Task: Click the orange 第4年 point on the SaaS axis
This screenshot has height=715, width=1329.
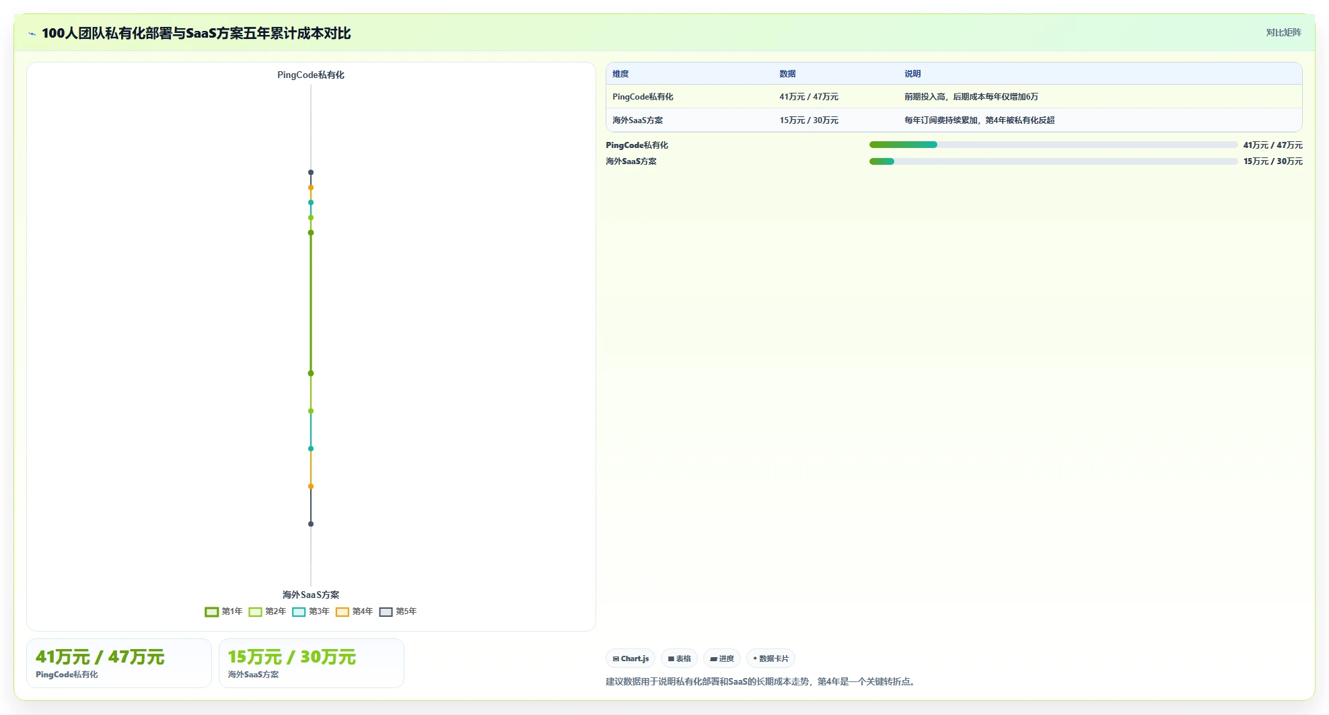Action: [311, 486]
